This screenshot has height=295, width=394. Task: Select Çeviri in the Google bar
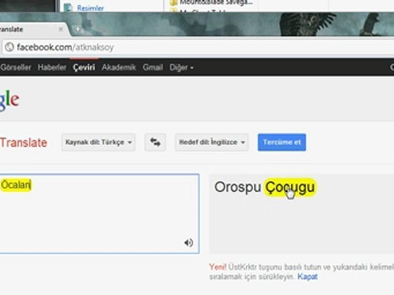[x=84, y=68]
